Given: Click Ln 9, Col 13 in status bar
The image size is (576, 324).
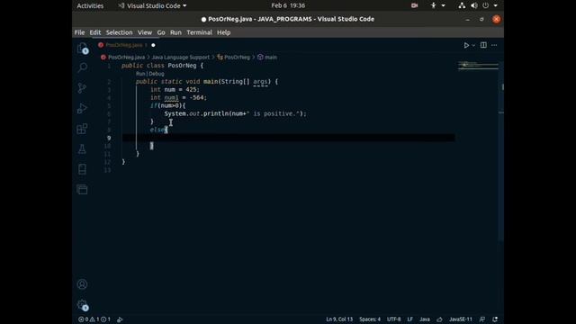Looking at the screenshot, I should point(339,319).
